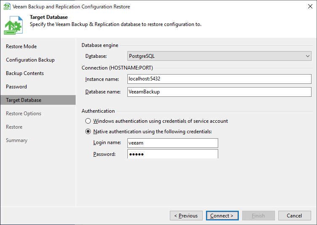Go to Restore Mode step
The height and width of the screenshot is (225, 317).
click(x=21, y=47)
